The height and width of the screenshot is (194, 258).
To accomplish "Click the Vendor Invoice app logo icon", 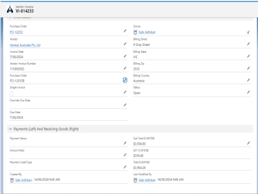I will pyautogui.click(x=10, y=9).
